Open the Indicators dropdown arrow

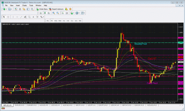(x=74, y=13)
